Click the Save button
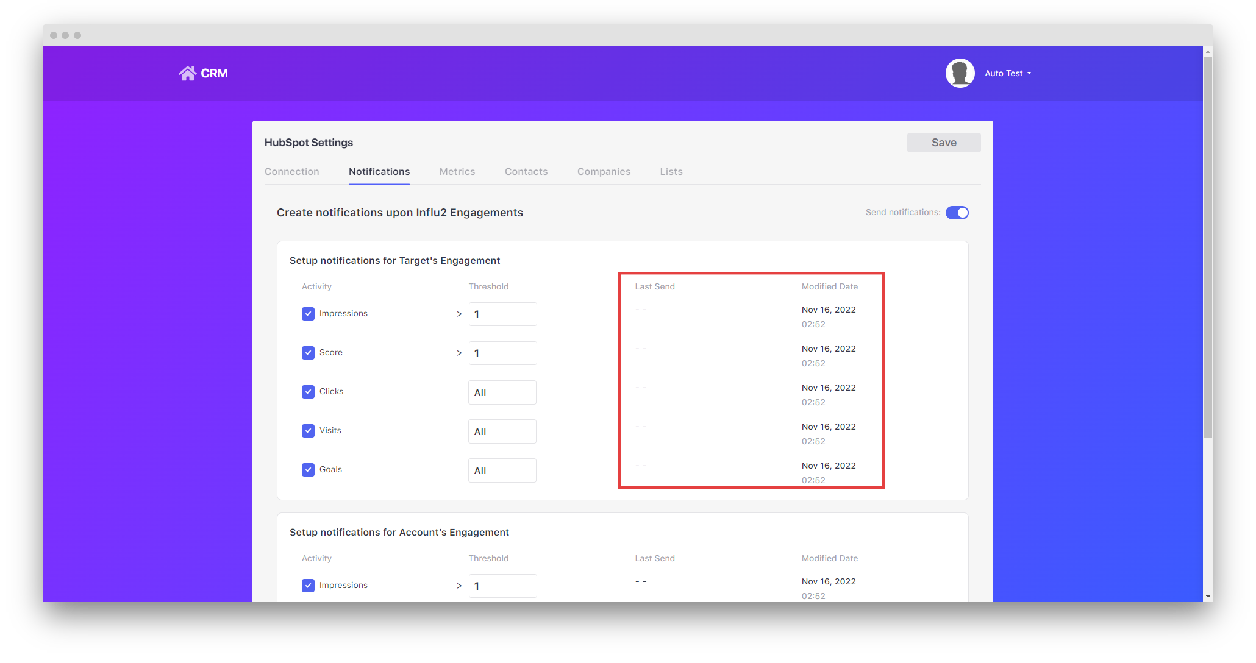1256x663 pixels. click(x=943, y=142)
